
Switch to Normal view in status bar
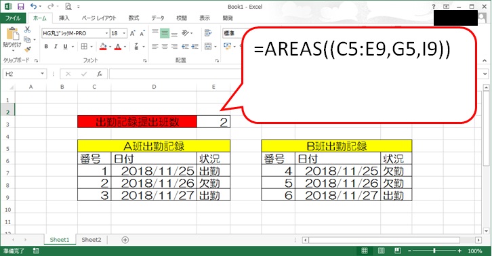pyautogui.click(x=365, y=251)
